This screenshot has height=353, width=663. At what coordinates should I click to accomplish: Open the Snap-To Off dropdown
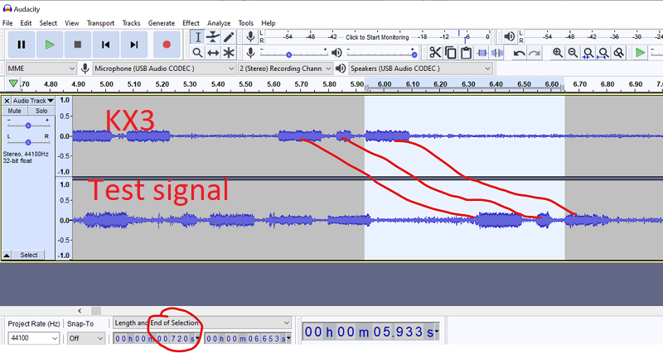[x=86, y=338]
